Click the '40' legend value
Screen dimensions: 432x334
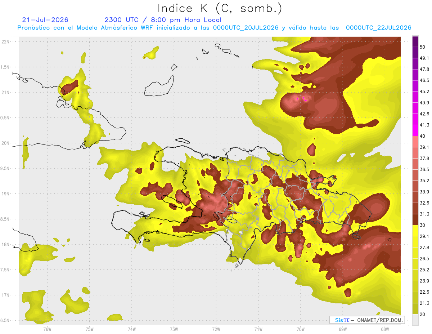coord(423,136)
